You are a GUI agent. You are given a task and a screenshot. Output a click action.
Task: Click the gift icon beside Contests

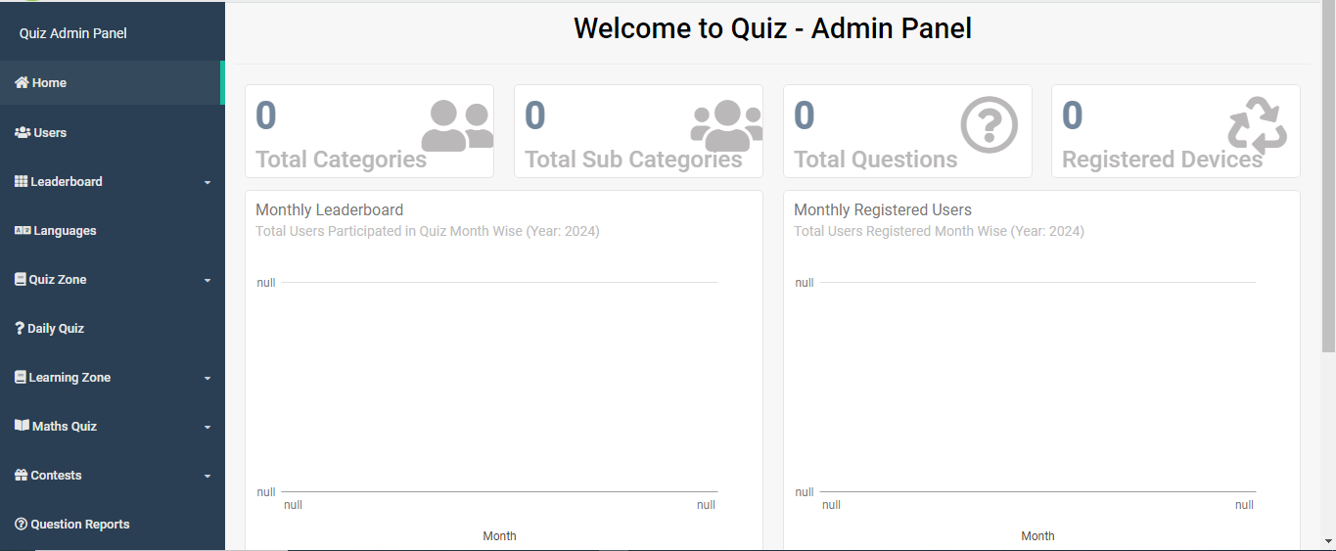click(x=22, y=475)
